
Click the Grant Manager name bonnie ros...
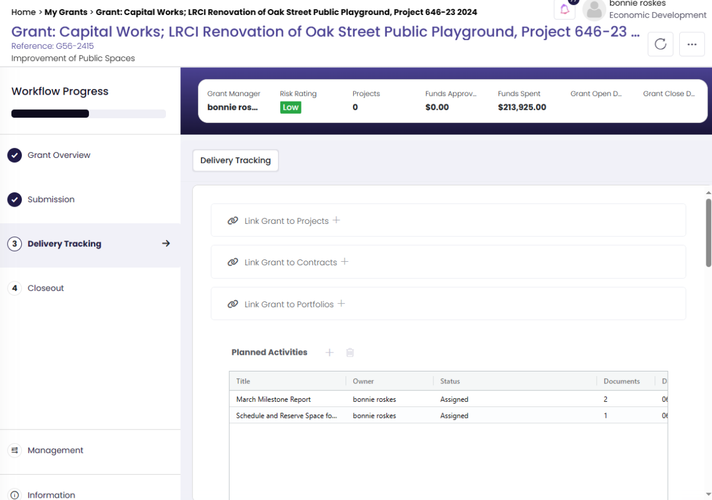point(233,107)
